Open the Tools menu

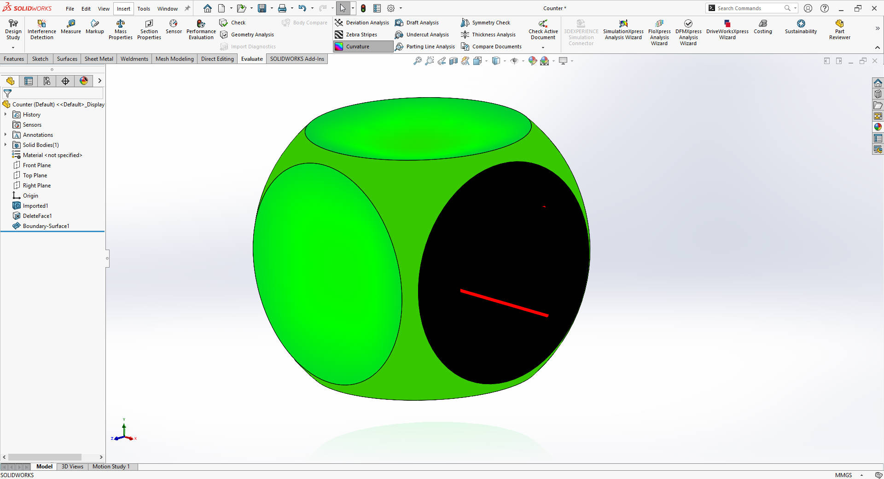(144, 8)
